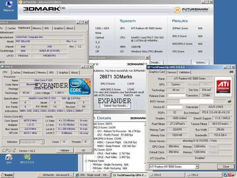This screenshot has height=178, width=237.
Task: Select GT1 - Return To Proxycon result row
Action: (x=119, y=131)
